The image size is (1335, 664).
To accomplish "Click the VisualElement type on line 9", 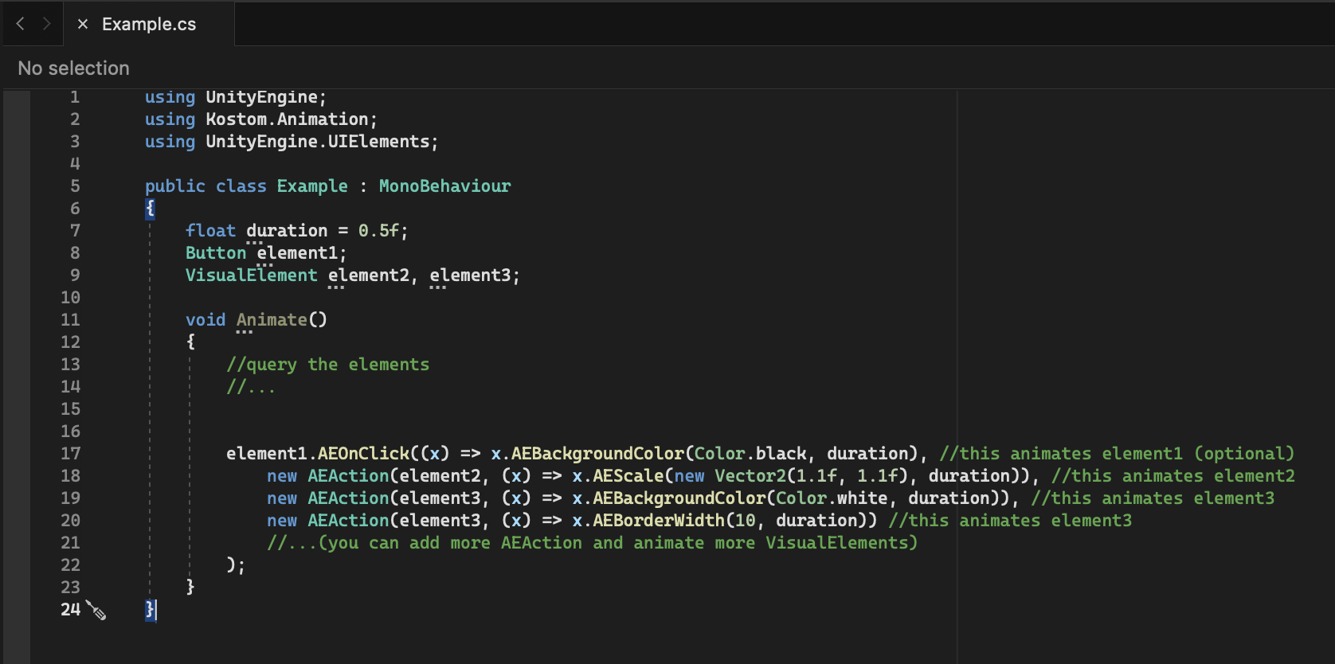I will [251, 275].
